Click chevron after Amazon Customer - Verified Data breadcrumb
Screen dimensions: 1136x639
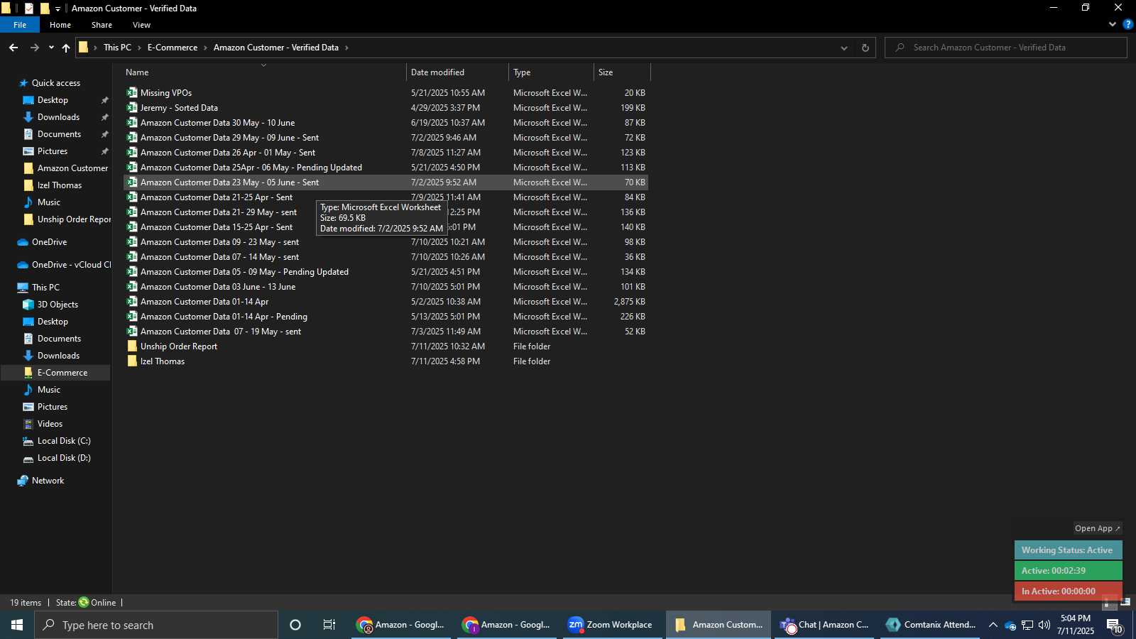[347, 48]
